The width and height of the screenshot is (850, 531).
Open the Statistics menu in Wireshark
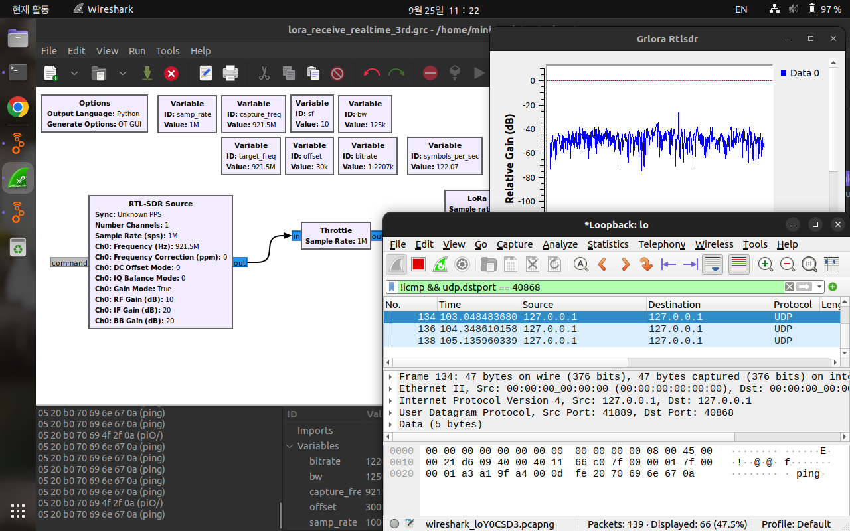click(608, 244)
